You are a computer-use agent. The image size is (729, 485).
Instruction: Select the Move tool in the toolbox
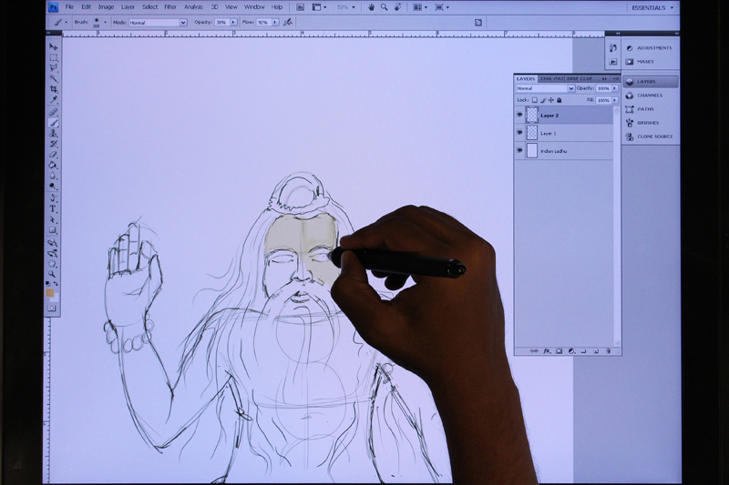pyautogui.click(x=53, y=46)
